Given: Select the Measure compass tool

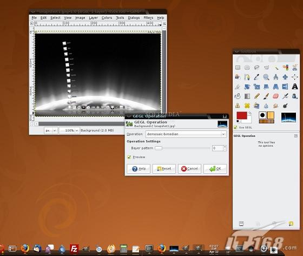Looking at the screenshot, I should click(276, 77).
